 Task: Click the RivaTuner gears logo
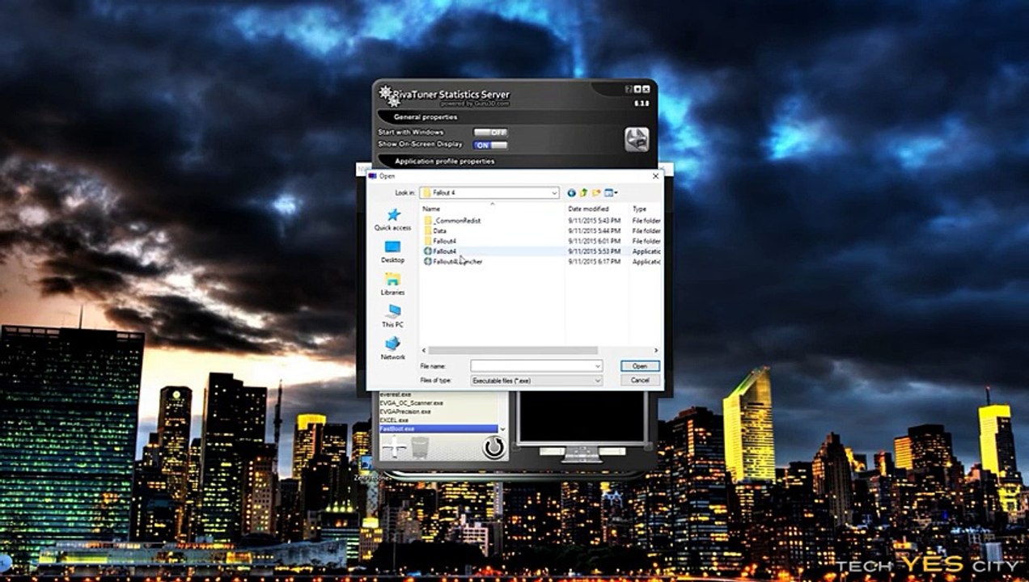[x=388, y=95]
